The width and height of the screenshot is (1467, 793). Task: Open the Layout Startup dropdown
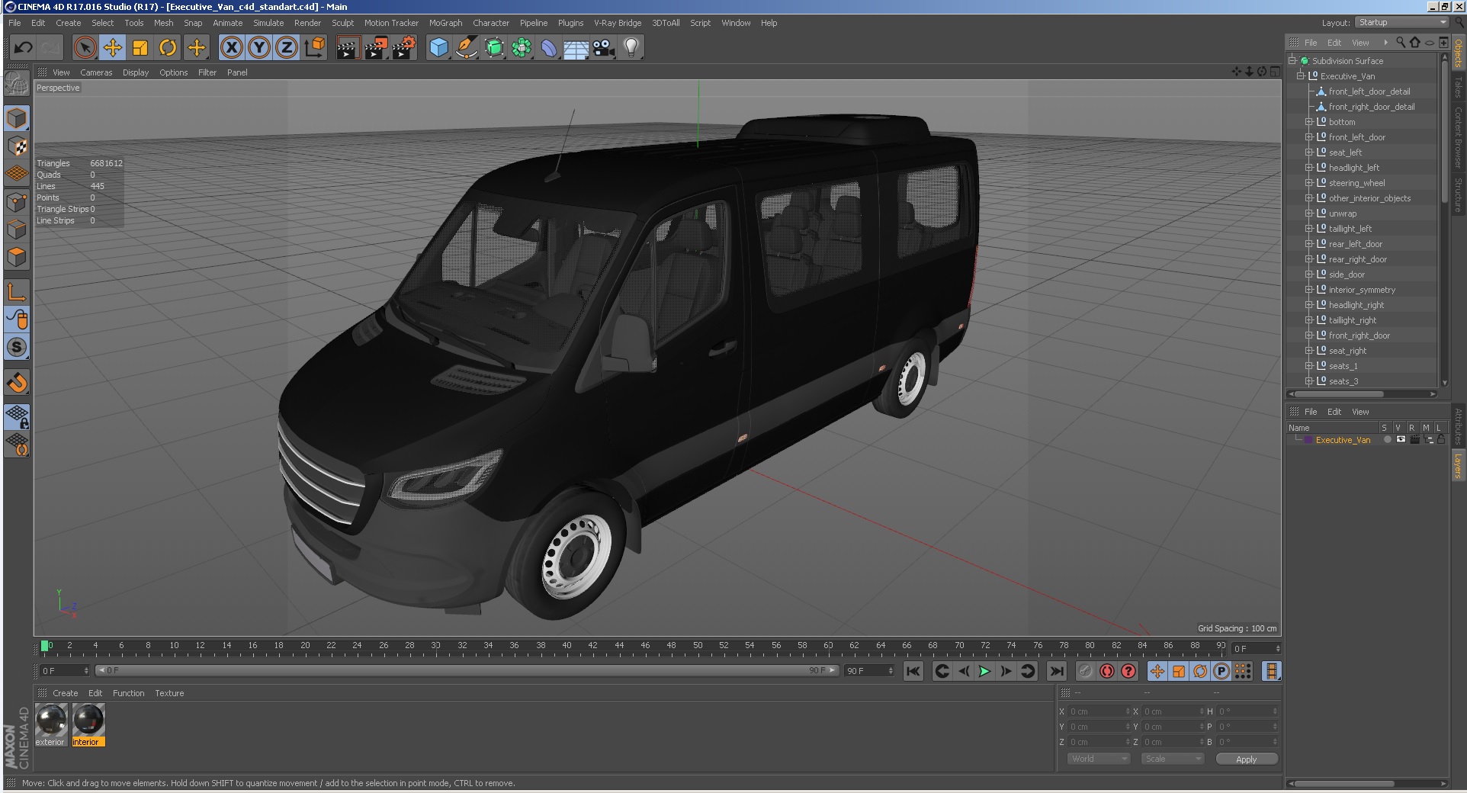click(x=1401, y=23)
